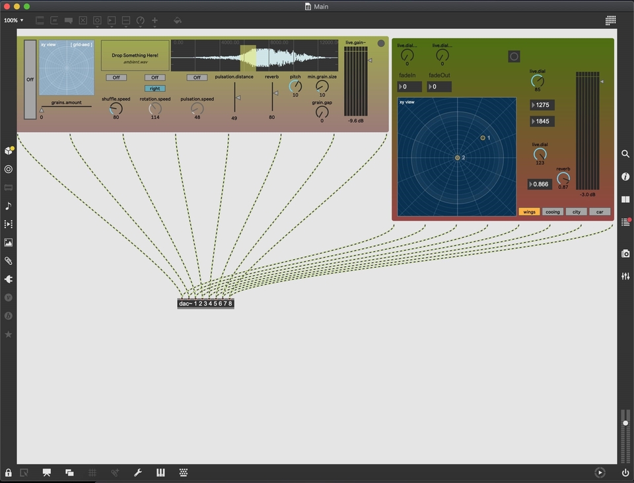Open the target-shaped sidebar icon
Screen dimensions: 634x483
pyautogui.click(x=9, y=169)
